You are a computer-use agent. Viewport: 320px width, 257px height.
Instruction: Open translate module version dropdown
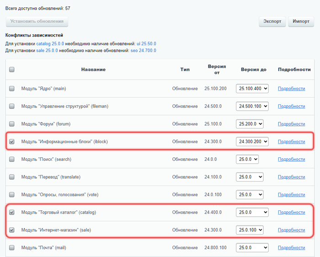250,177
